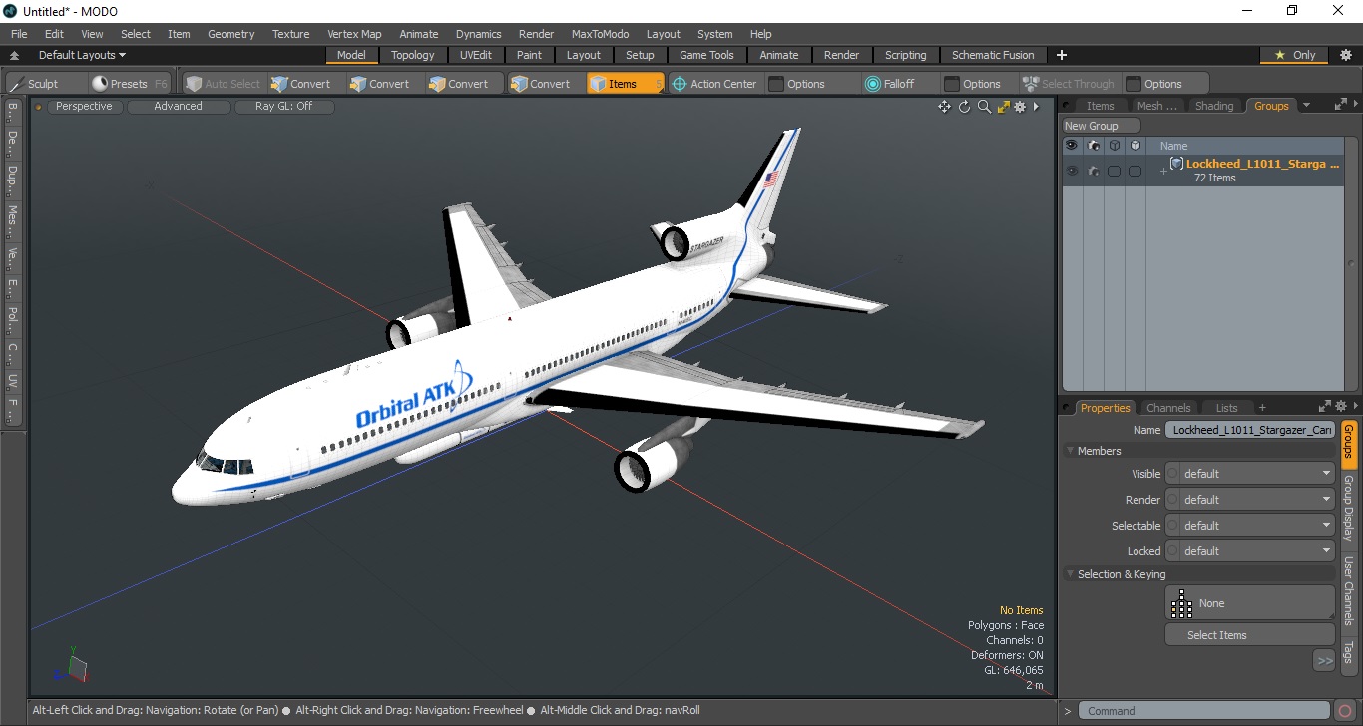Click the Select Items button
This screenshot has width=1363, height=726.
pyautogui.click(x=1250, y=635)
